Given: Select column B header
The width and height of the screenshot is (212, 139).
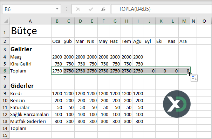Looking at the screenshot, I should click(x=57, y=21).
